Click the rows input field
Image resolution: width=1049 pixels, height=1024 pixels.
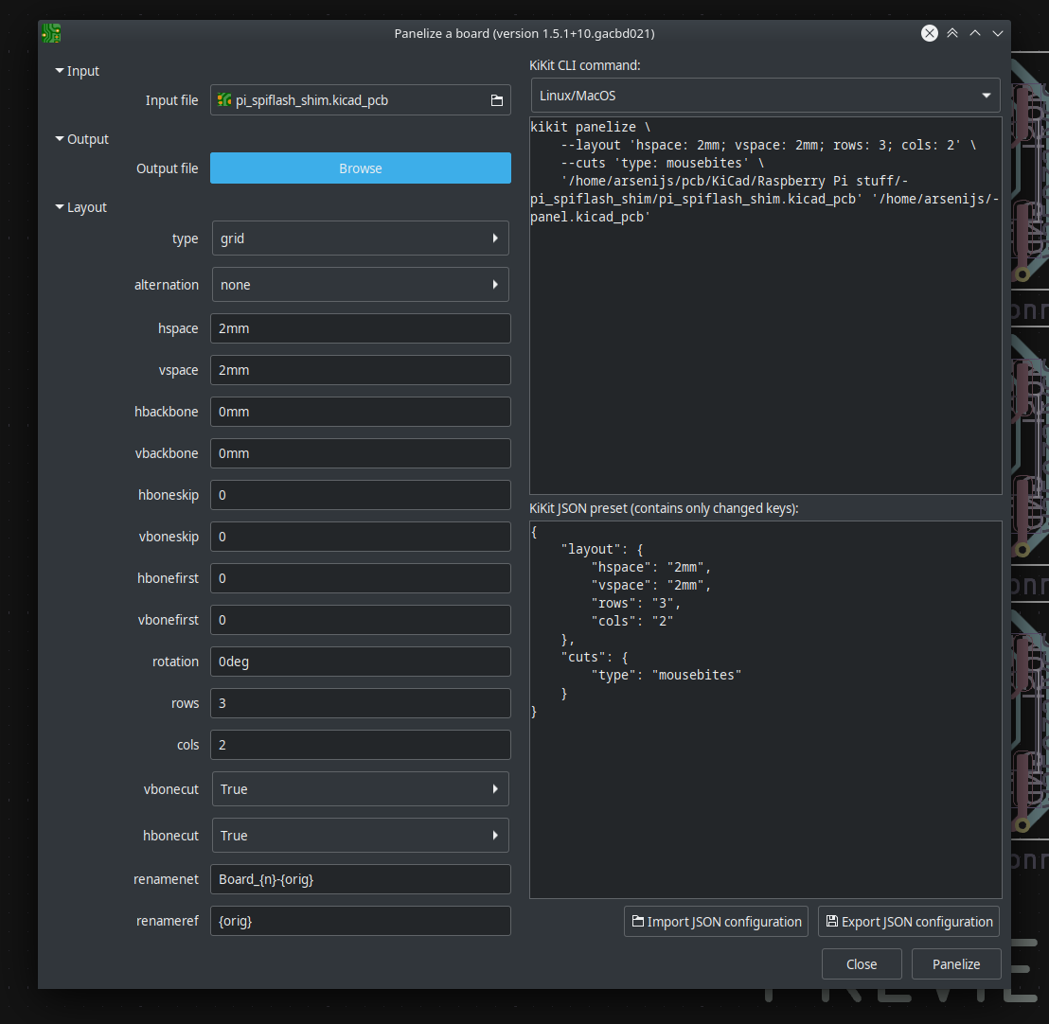pyautogui.click(x=360, y=703)
